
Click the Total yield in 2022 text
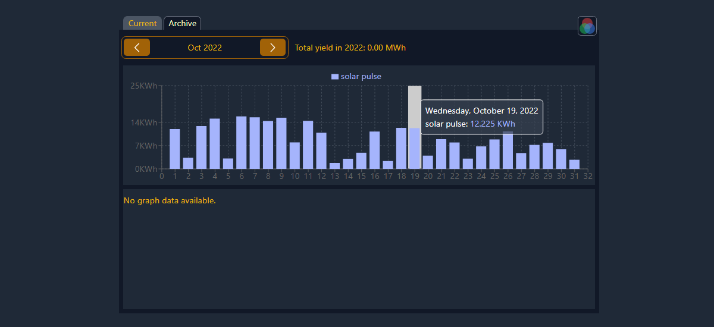(x=350, y=48)
